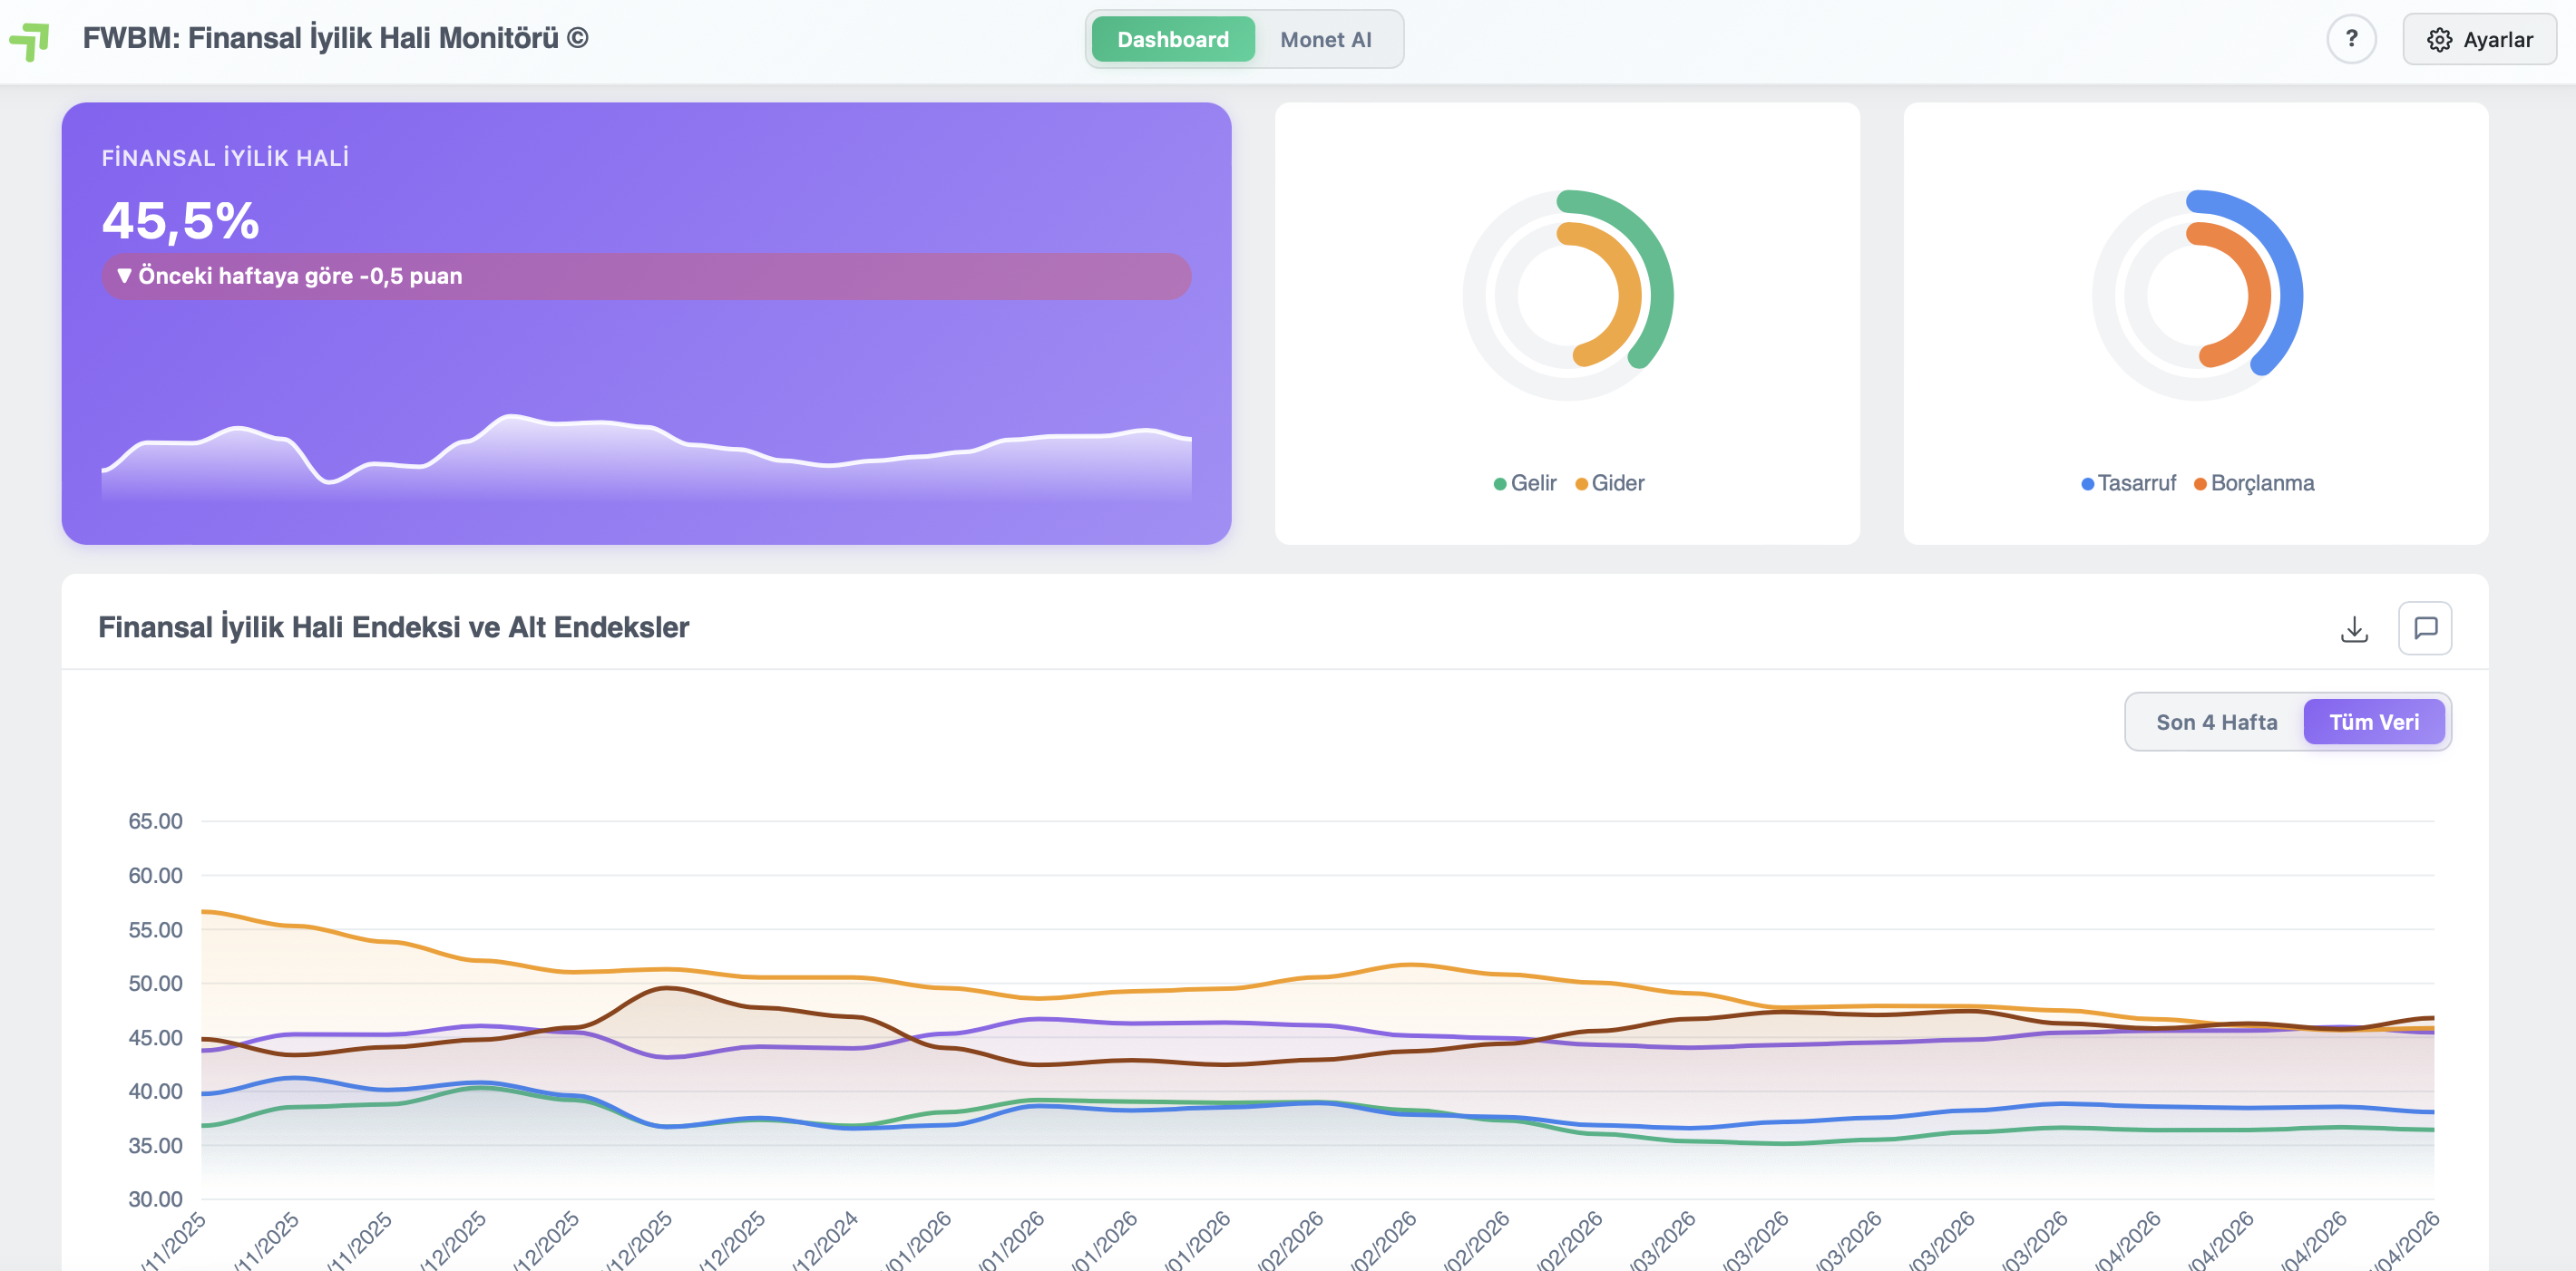Screen dimensions: 2576x1271
Task: Click the purple card sparkline chart
Action: tap(646, 455)
